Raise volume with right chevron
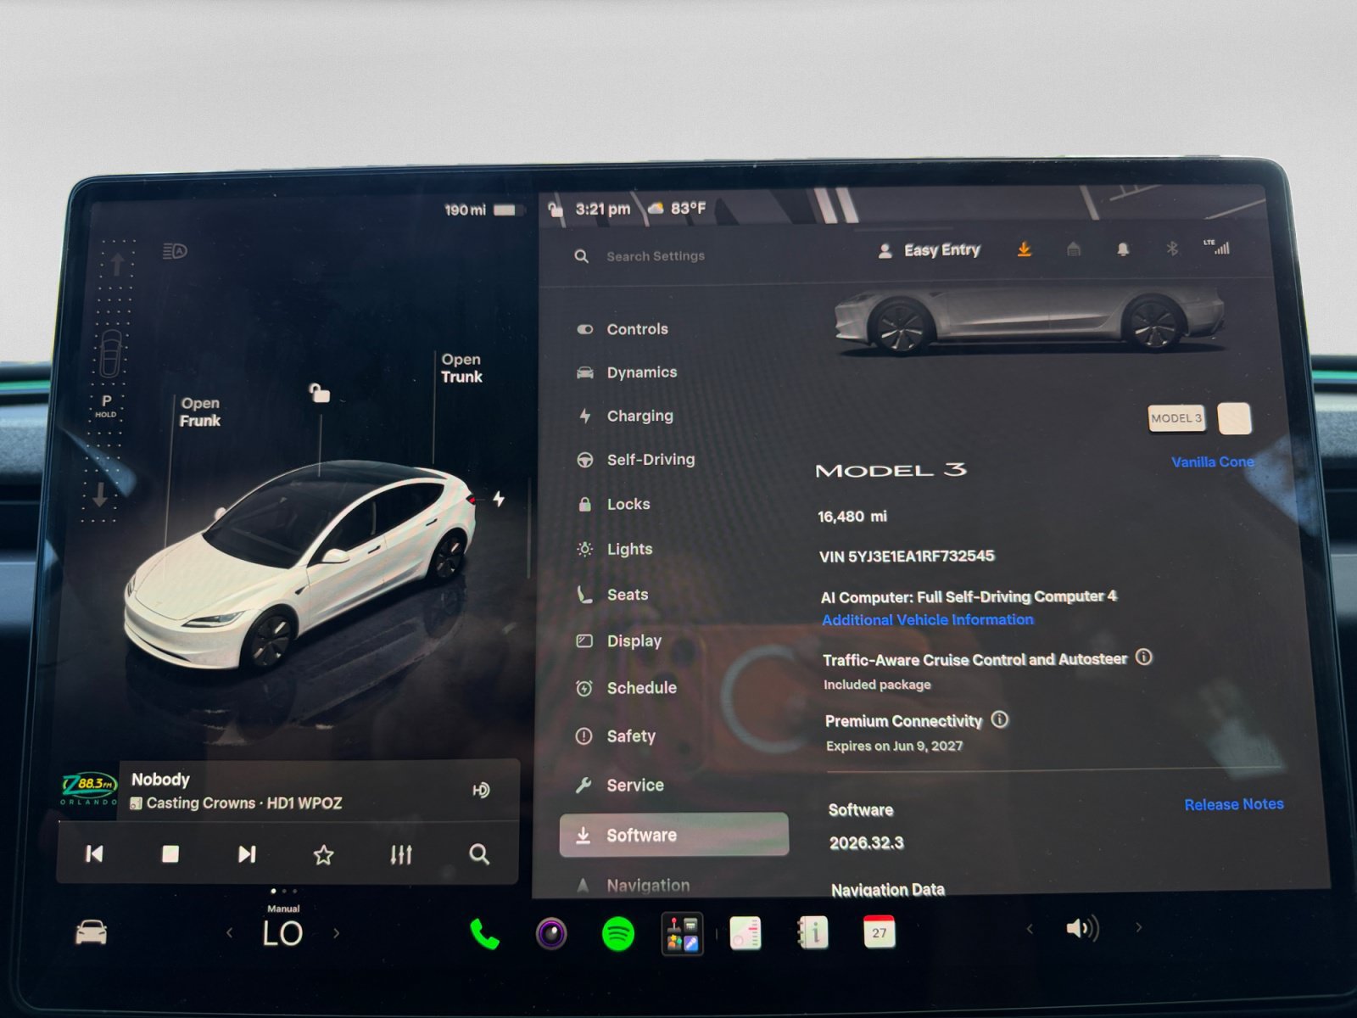This screenshot has height=1018, width=1357. (1138, 928)
